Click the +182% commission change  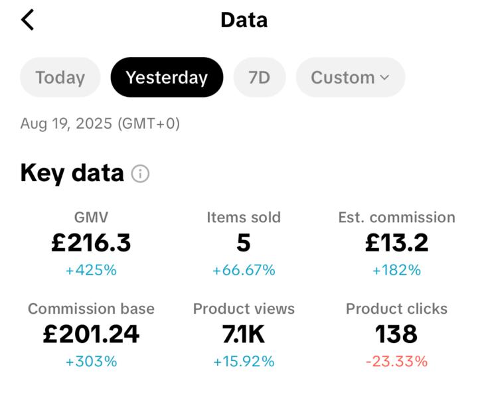pyautogui.click(x=396, y=270)
